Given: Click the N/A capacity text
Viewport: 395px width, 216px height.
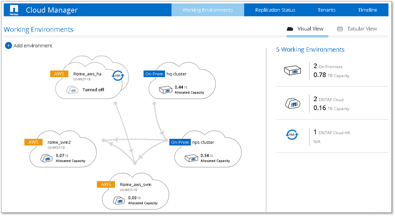Looking at the screenshot, I should coord(317,142).
